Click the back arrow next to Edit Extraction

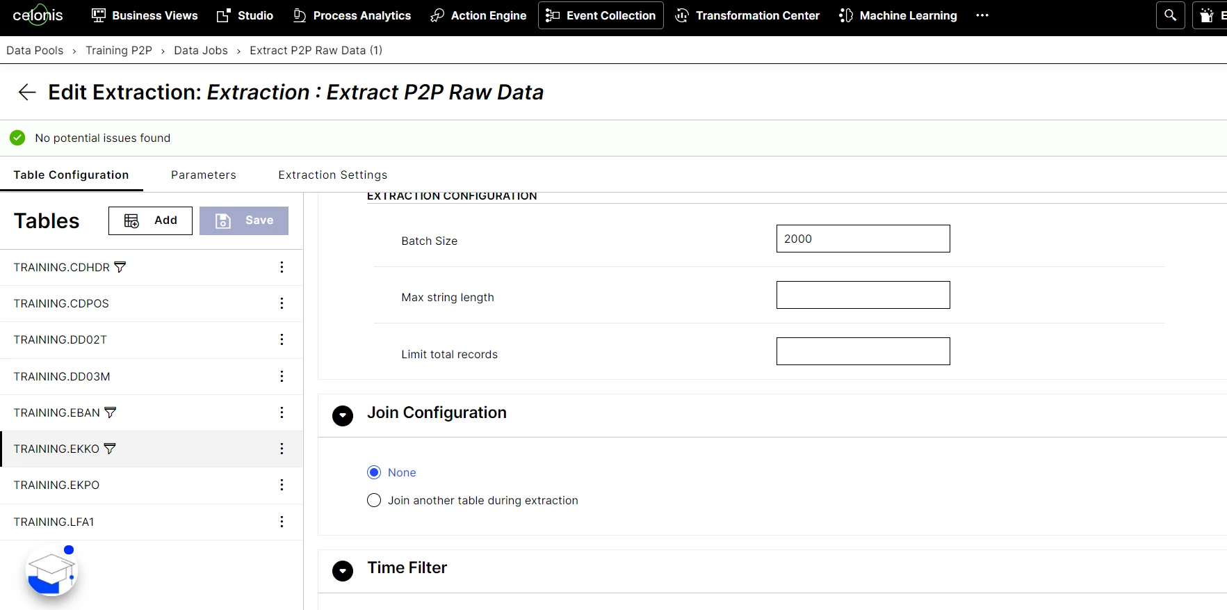point(27,93)
